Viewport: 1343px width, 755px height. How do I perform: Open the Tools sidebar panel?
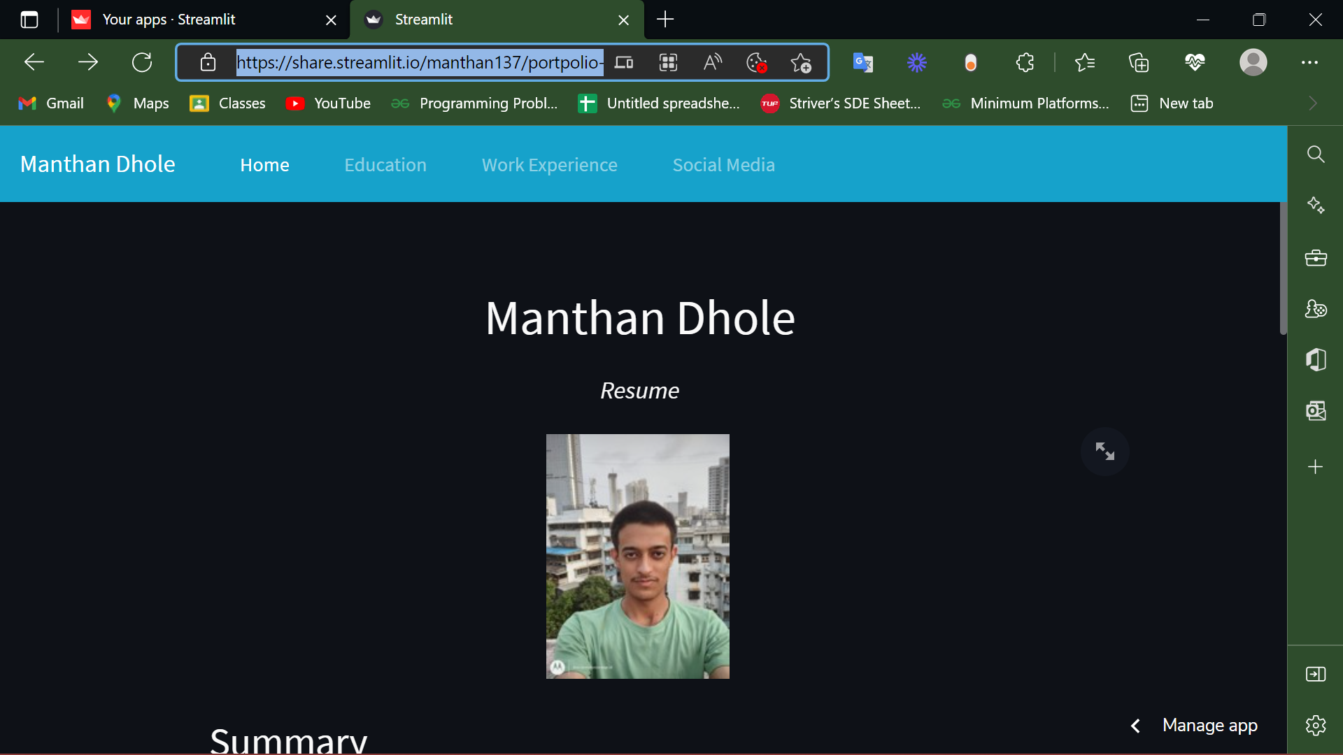click(x=1316, y=257)
